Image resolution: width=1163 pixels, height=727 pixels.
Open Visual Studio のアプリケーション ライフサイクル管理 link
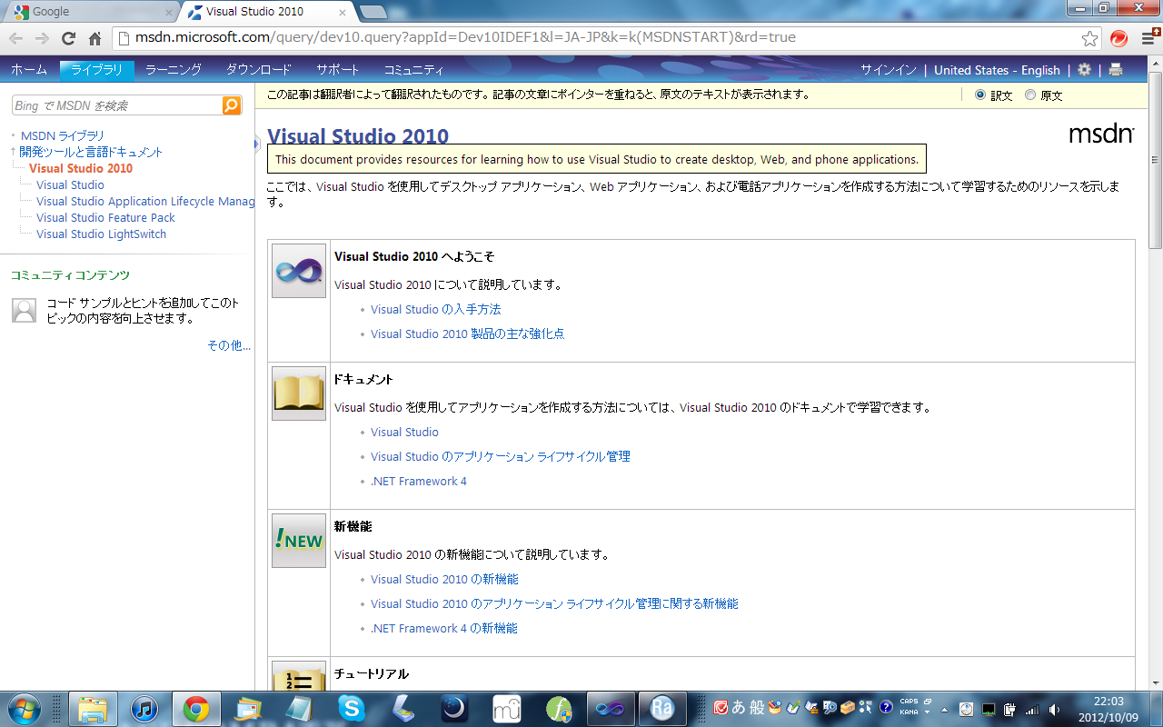click(500, 456)
